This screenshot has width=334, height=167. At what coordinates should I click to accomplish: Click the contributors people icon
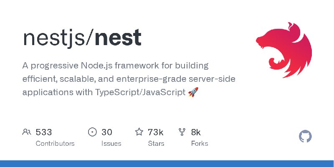click(27, 132)
